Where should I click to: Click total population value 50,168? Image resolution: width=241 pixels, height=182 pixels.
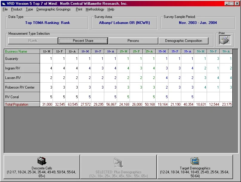(x=149, y=104)
